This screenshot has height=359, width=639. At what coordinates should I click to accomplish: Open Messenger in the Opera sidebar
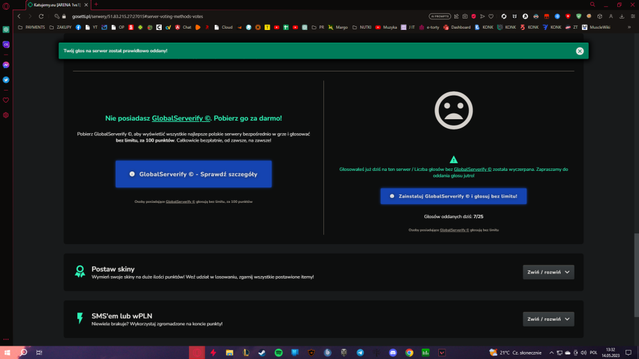[6, 65]
